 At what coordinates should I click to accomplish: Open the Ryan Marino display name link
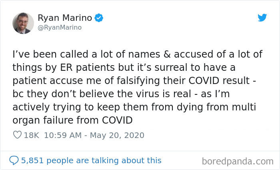click(65, 18)
